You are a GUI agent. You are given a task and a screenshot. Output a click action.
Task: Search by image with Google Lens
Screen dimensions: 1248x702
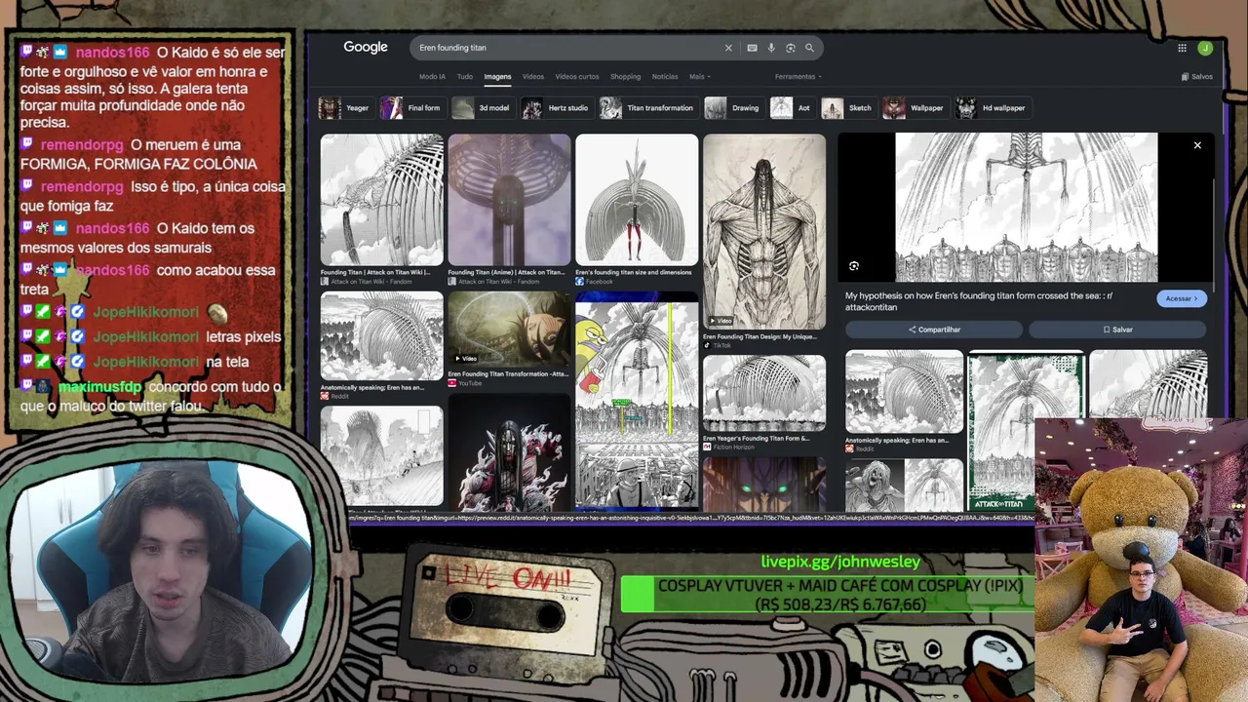pos(791,48)
